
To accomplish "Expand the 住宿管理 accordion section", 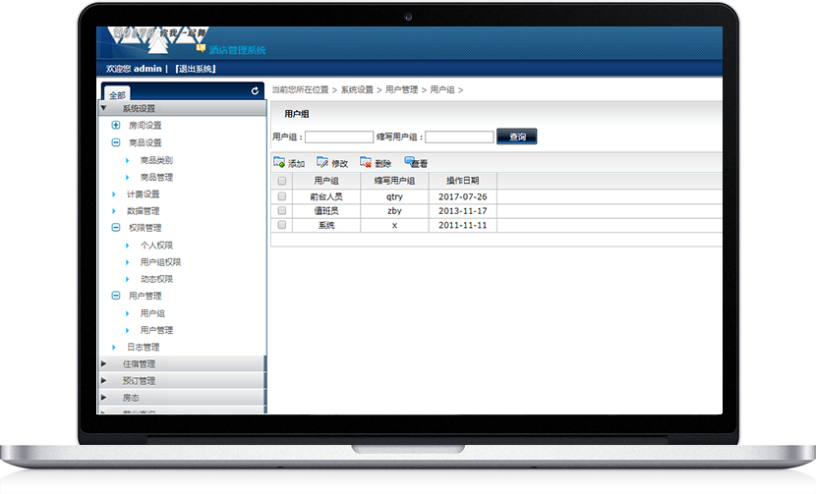I will pos(104,364).
